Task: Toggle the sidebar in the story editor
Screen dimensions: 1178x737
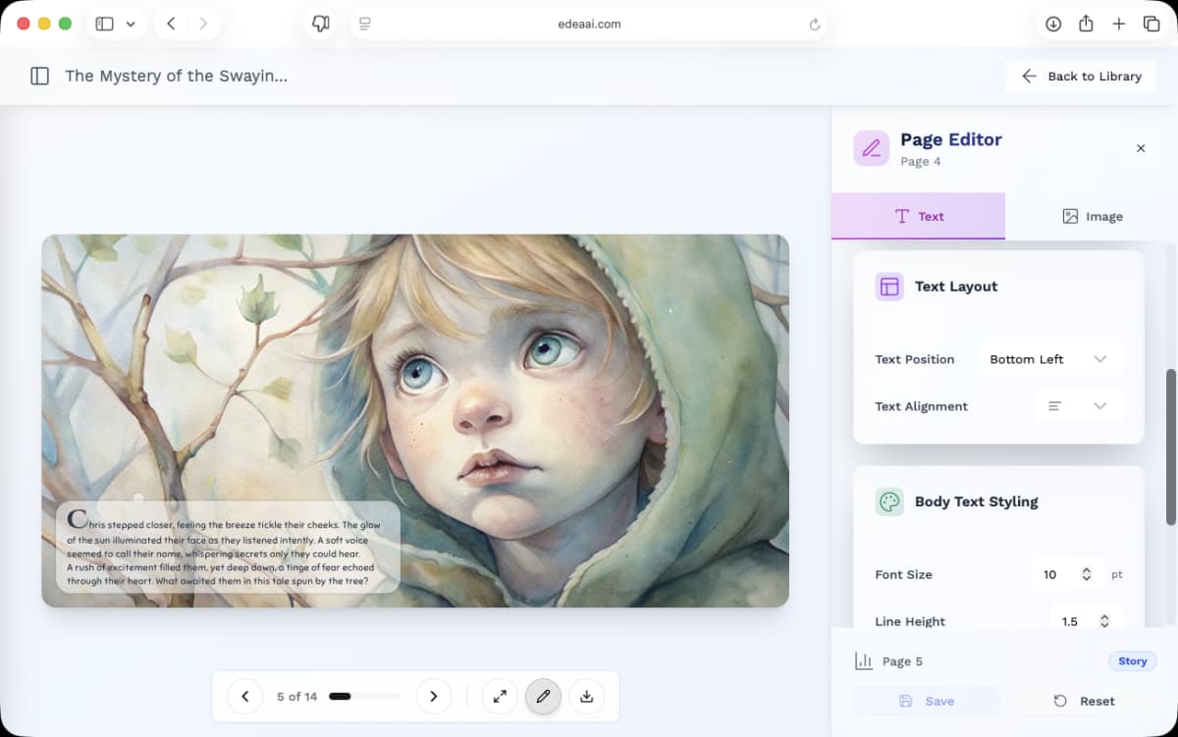Action: [x=39, y=76]
